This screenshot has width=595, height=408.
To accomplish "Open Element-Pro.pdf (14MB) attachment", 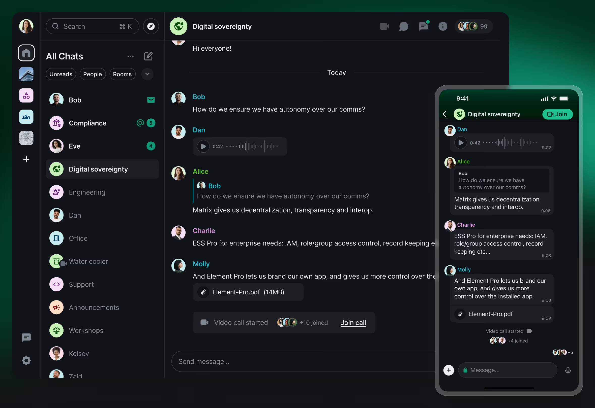I will tap(248, 292).
